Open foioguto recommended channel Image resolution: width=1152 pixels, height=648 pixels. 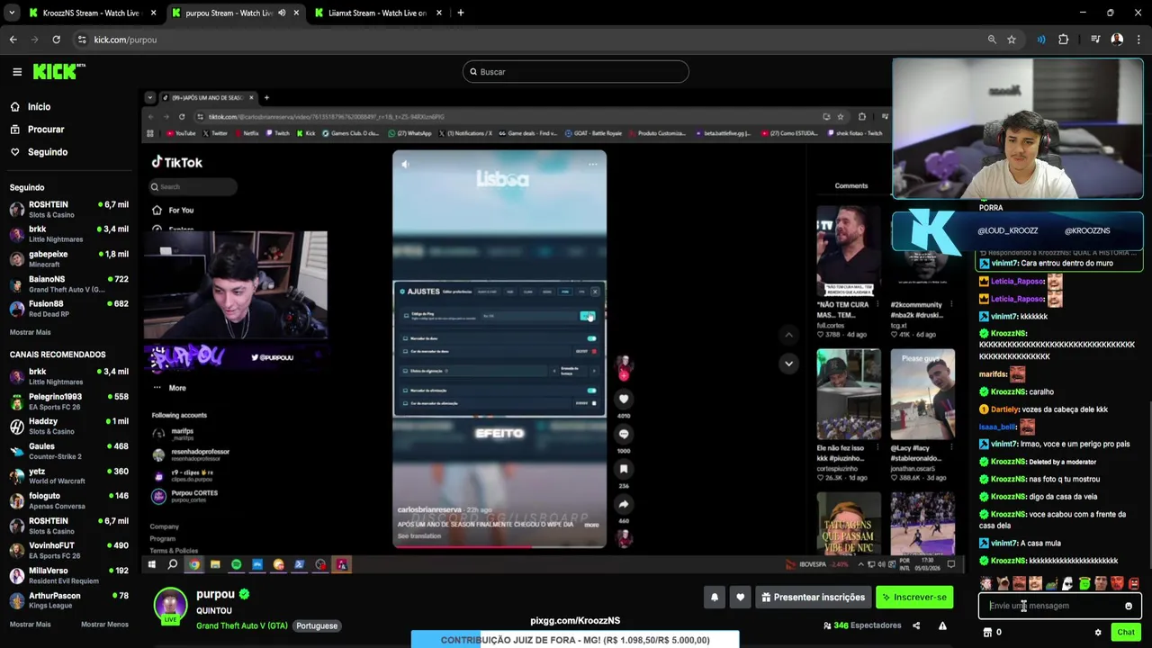point(68,500)
